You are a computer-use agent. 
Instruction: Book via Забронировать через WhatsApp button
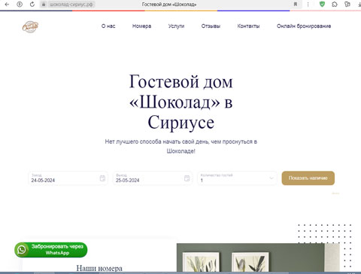click(x=51, y=250)
